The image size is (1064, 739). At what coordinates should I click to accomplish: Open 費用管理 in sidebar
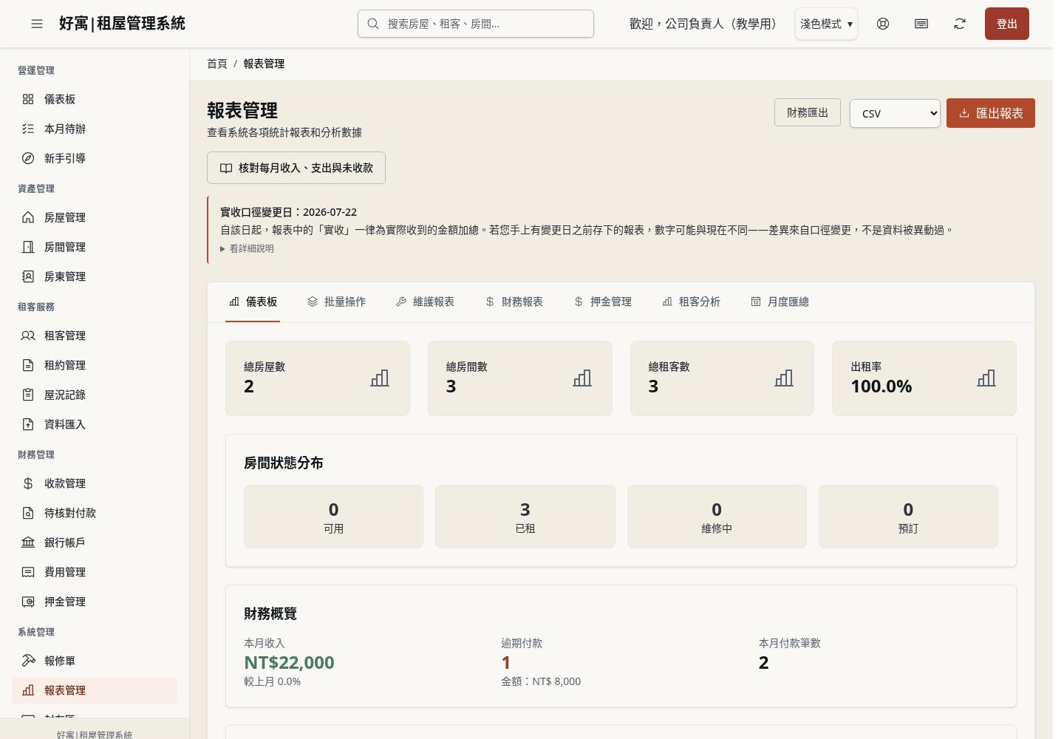95,572
